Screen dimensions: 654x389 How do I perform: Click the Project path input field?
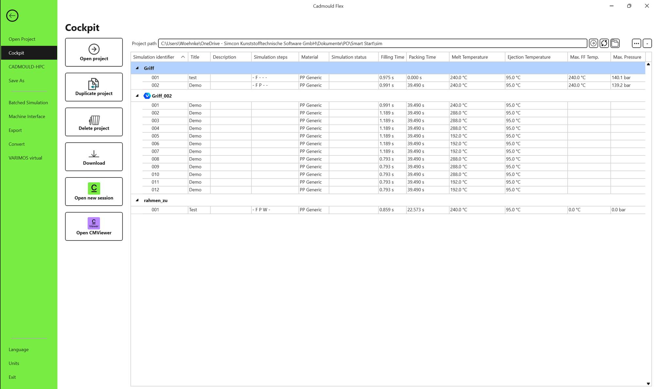point(372,43)
